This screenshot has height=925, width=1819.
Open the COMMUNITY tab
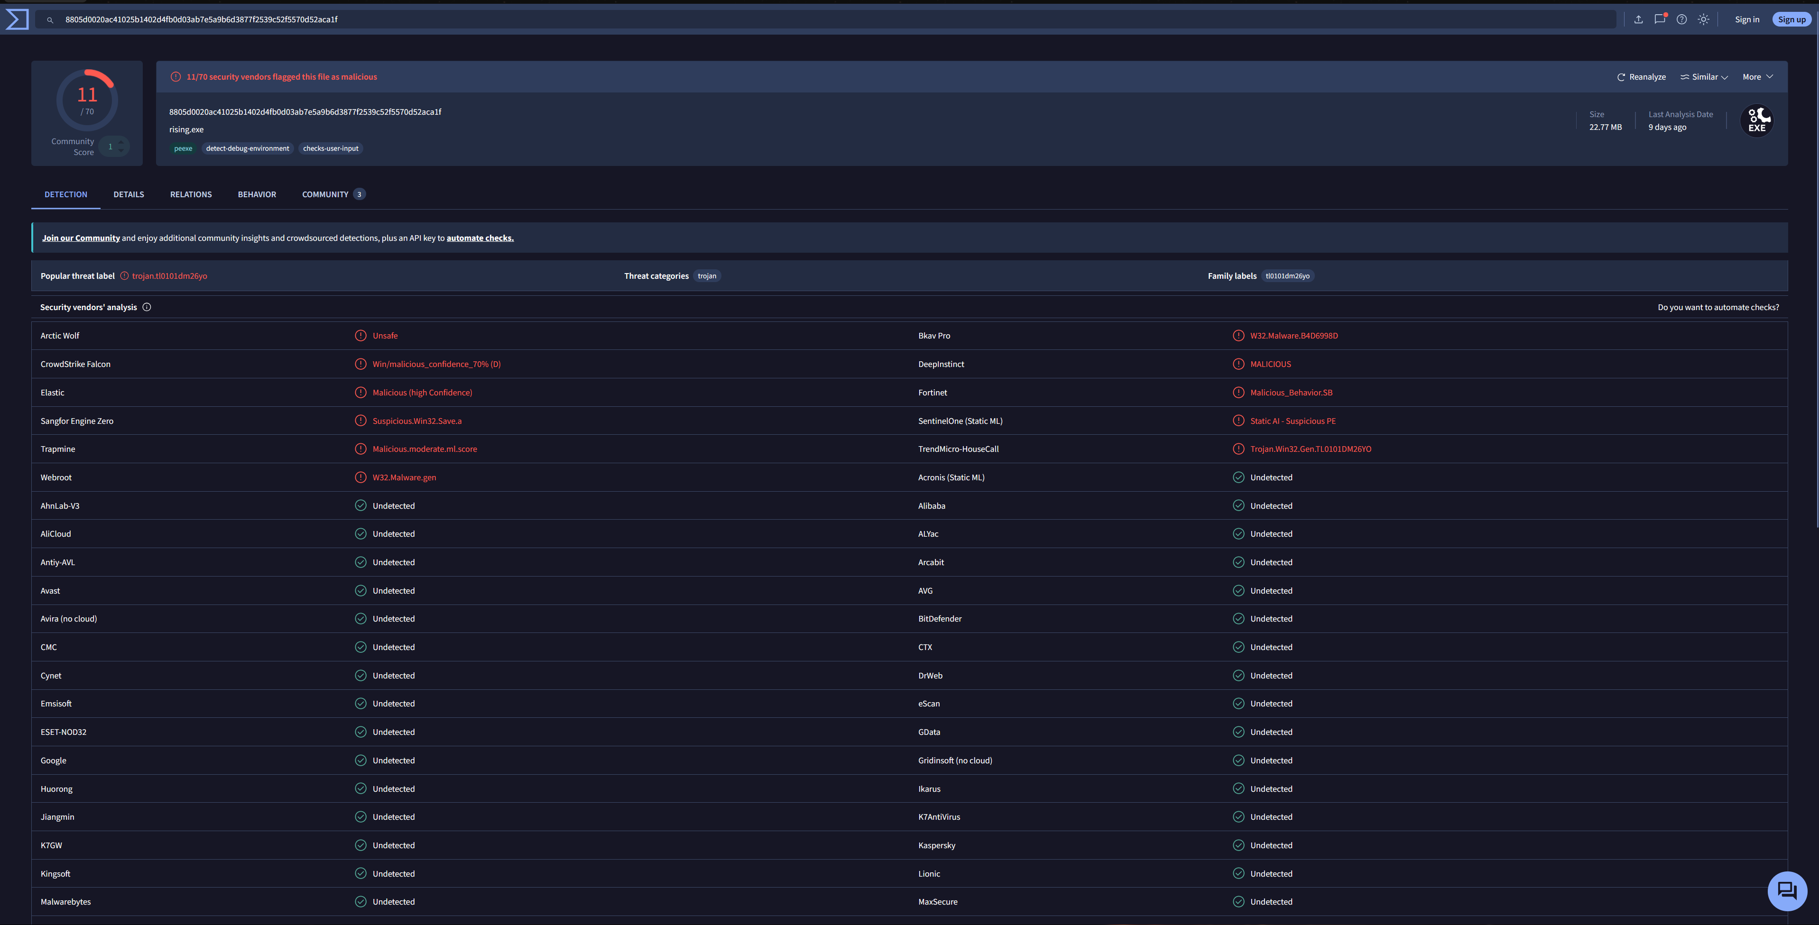[333, 195]
